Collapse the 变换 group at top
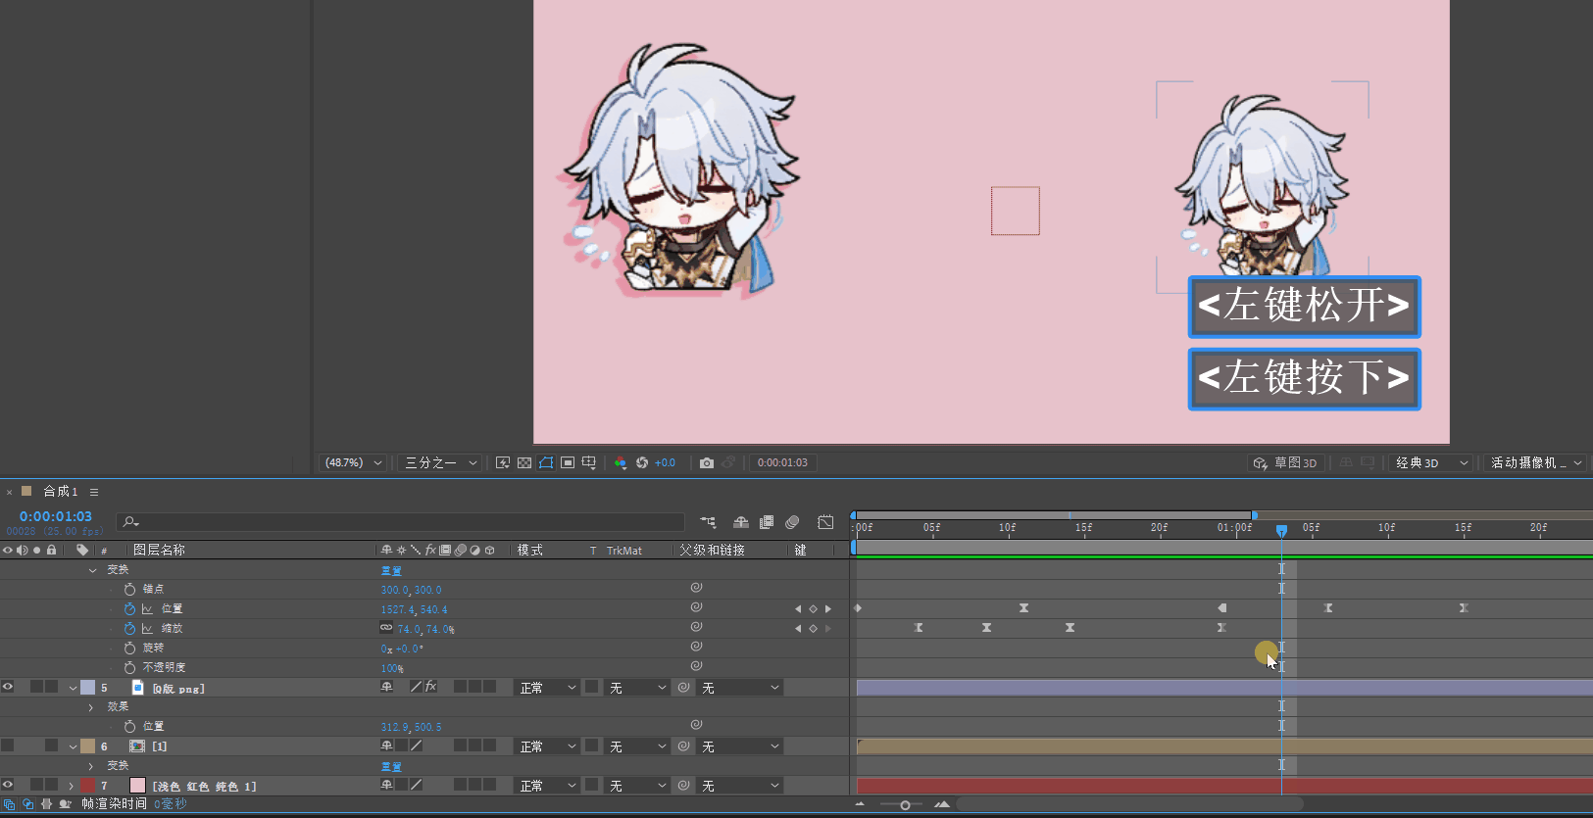This screenshot has height=818, width=1593. coord(93,569)
